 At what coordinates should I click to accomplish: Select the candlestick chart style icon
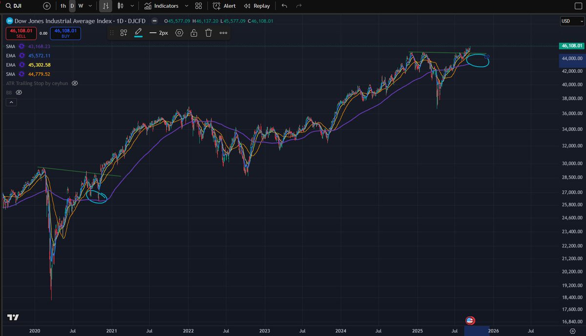click(x=120, y=6)
